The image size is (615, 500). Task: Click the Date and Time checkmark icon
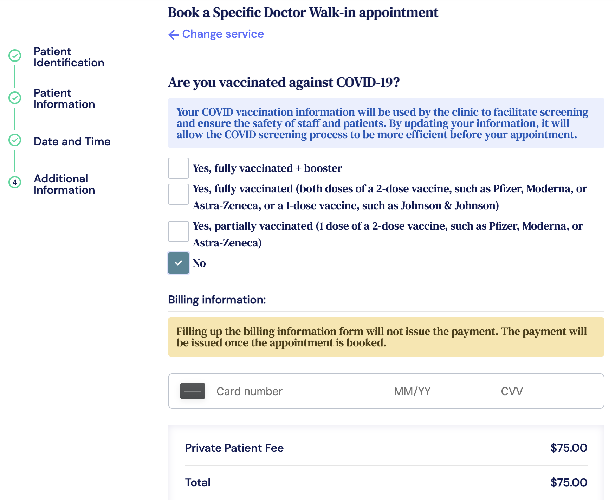(x=15, y=140)
